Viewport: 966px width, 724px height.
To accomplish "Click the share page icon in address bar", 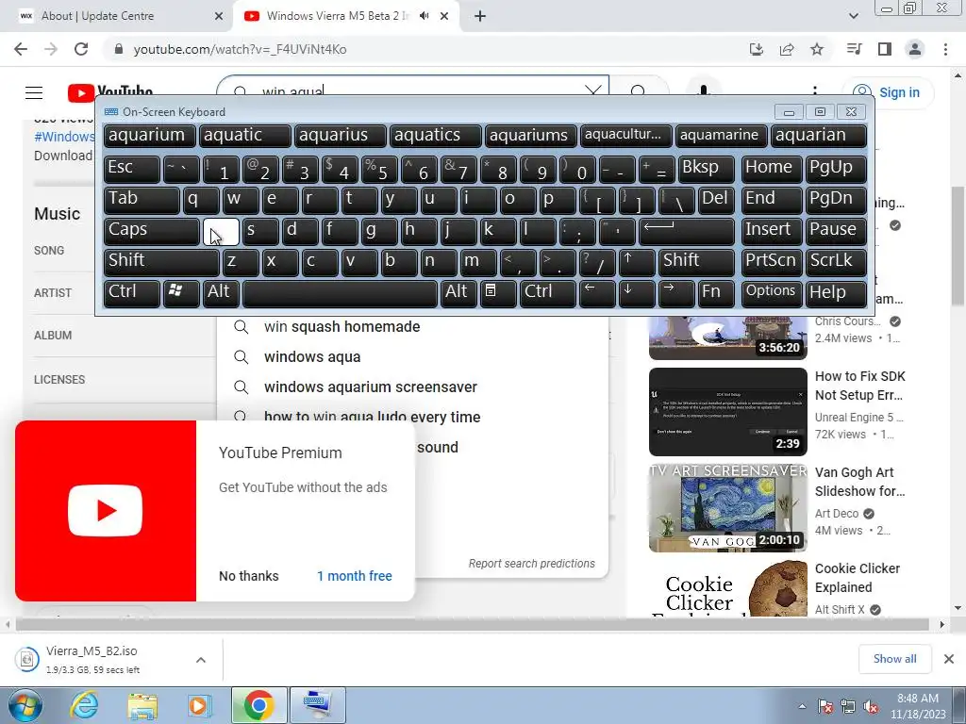I will [x=787, y=49].
